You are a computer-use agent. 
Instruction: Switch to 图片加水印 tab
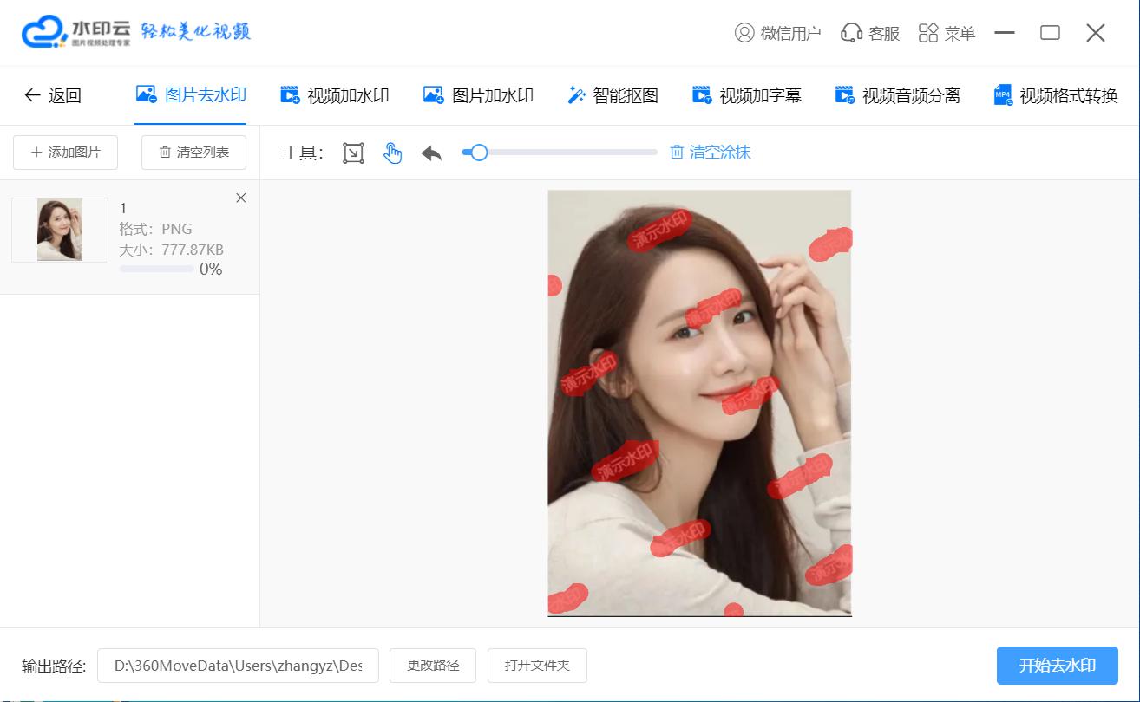click(477, 95)
